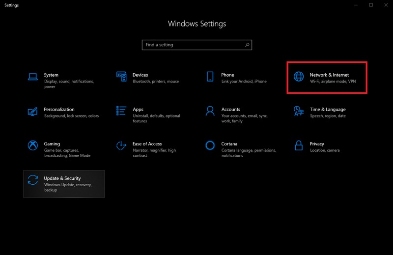The image size is (393, 255).
Task: Open Devices via keyboard-speaker icon
Action: [121, 76]
